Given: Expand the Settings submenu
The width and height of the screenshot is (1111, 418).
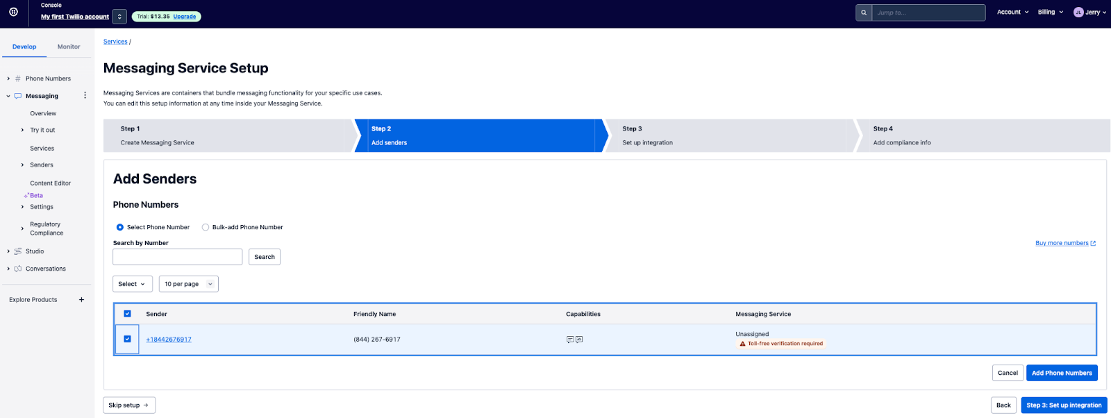Looking at the screenshot, I should (x=22, y=207).
